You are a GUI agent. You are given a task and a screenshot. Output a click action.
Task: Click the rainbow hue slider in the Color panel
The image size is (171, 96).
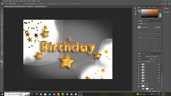(160, 13)
